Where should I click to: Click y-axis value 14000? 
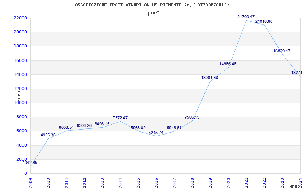pos(20,74)
